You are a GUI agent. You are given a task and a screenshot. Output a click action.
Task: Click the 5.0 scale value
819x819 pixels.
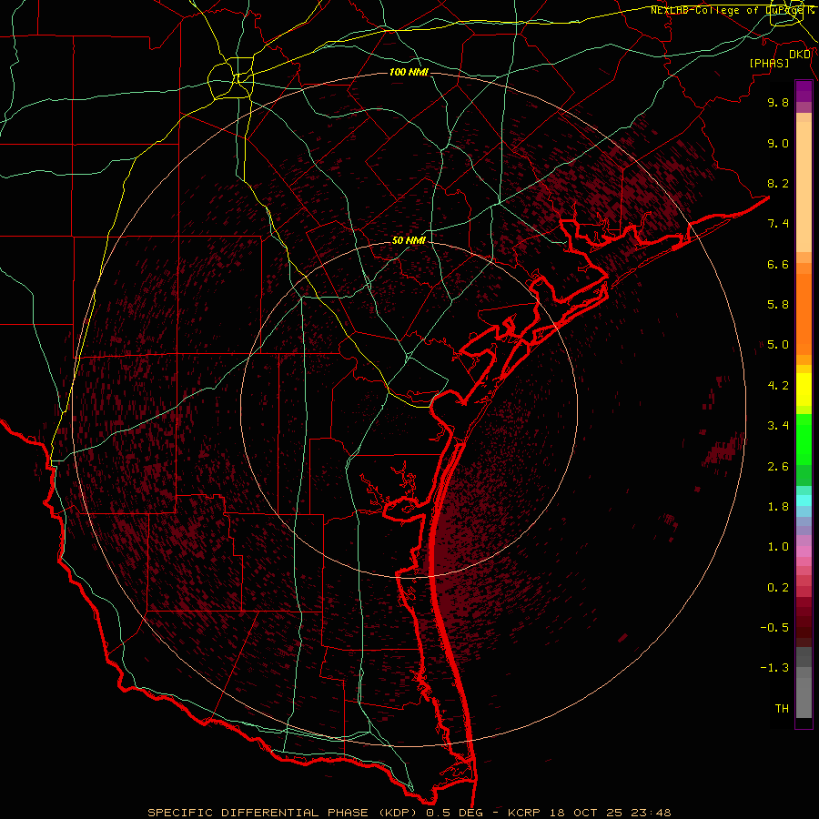(x=778, y=345)
